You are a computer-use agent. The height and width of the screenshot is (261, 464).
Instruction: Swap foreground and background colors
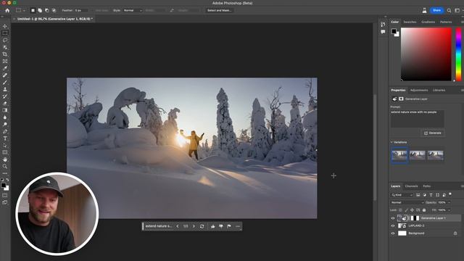click(7, 180)
